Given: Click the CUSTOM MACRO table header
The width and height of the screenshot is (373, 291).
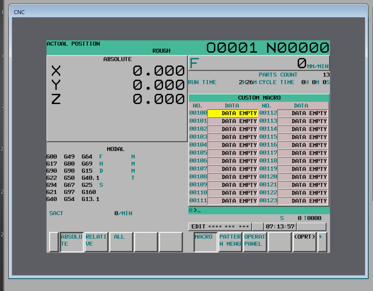Looking at the screenshot, I should (259, 98).
